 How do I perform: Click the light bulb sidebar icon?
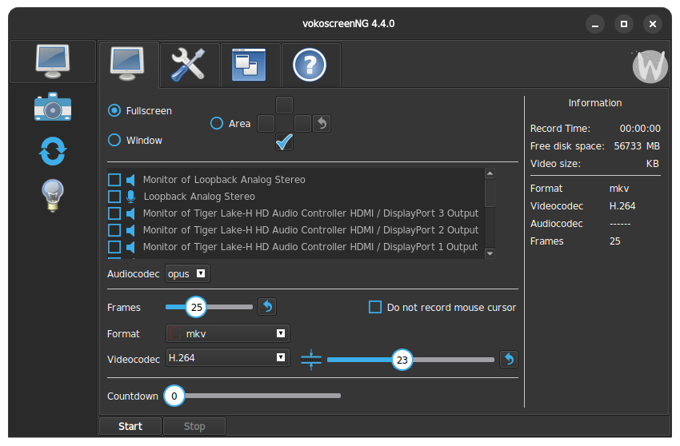pyautogui.click(x=53, y=196)
